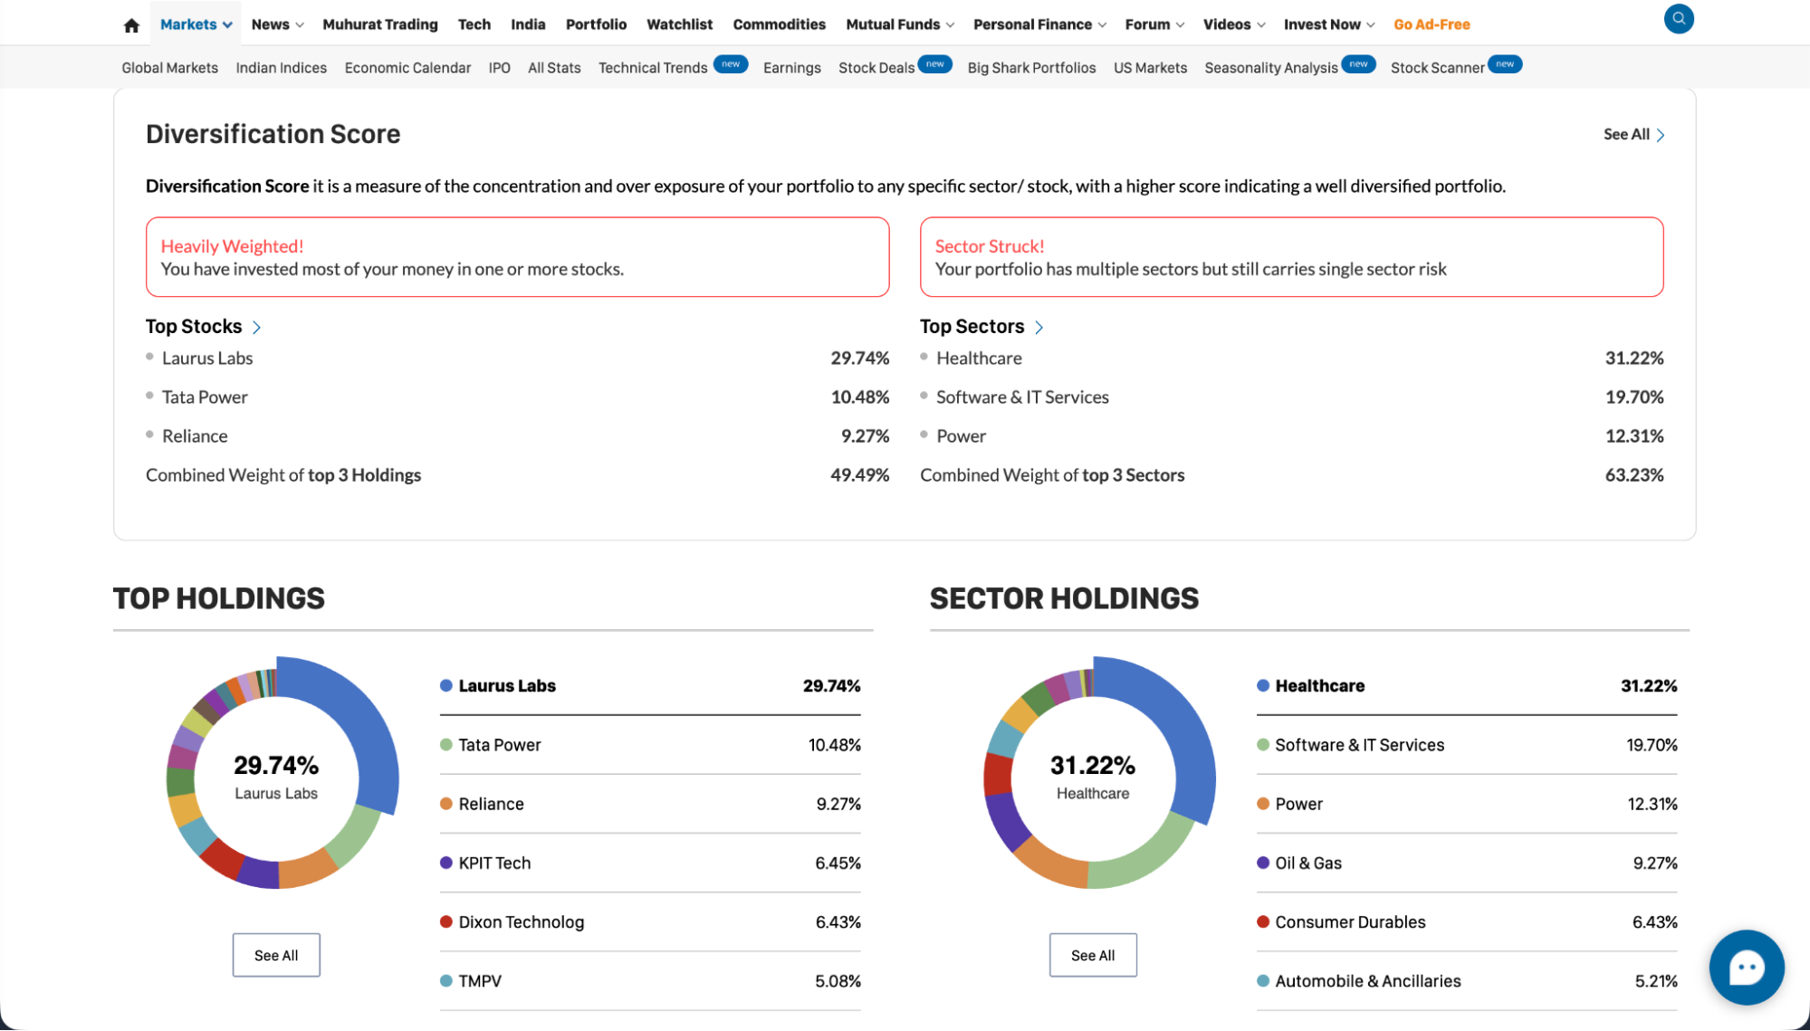Expand the Markets dropdown menu
Screen dimensions: 1810x1031
click(196, 24)
